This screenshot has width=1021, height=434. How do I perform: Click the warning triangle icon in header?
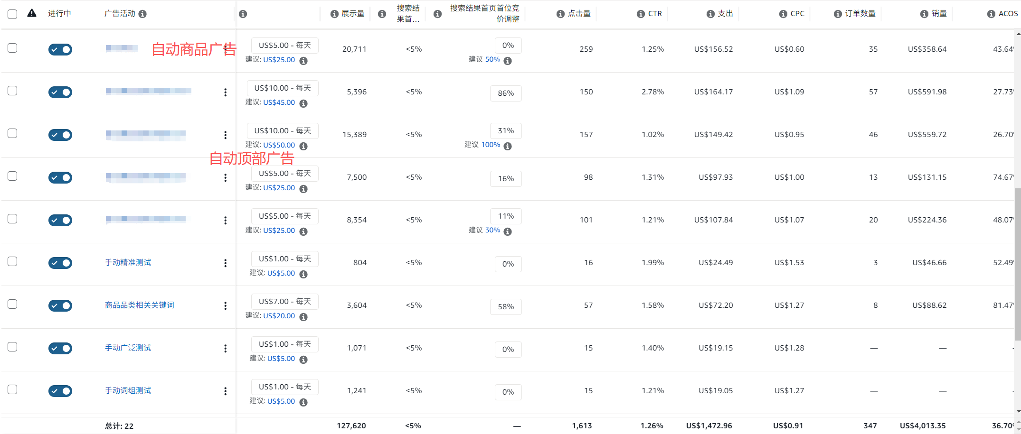32,13
